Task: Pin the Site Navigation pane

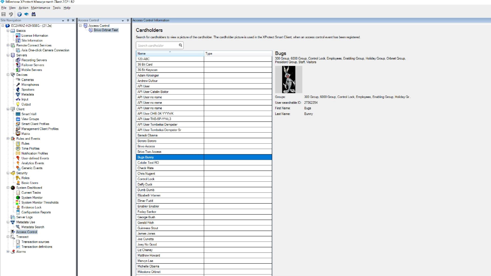Action: pos(68,20)
